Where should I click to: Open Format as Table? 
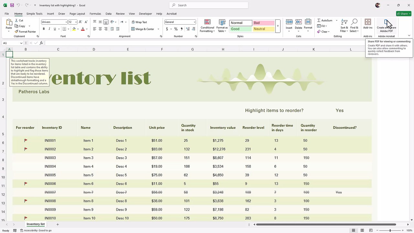pyautogui.click(x=222, y=26)
